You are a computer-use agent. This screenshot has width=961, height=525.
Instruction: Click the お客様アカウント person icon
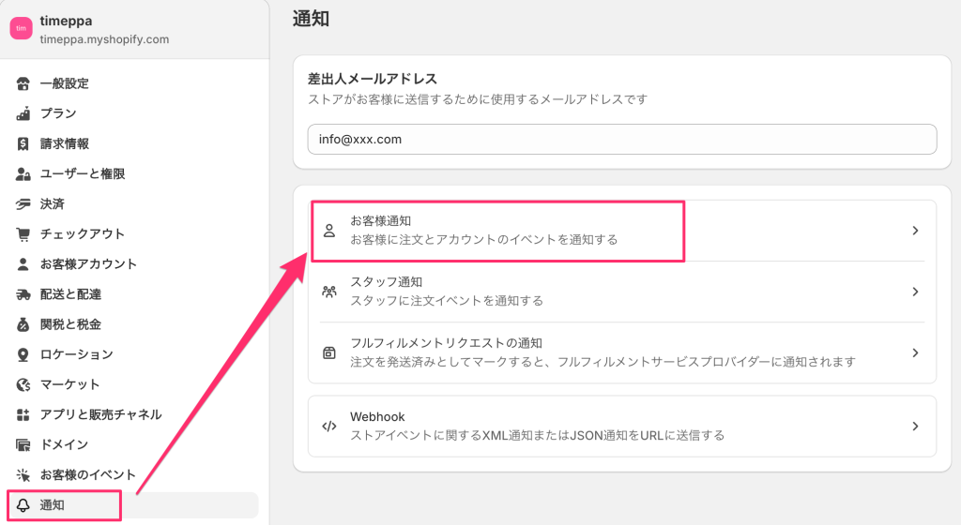coord(23,263)
